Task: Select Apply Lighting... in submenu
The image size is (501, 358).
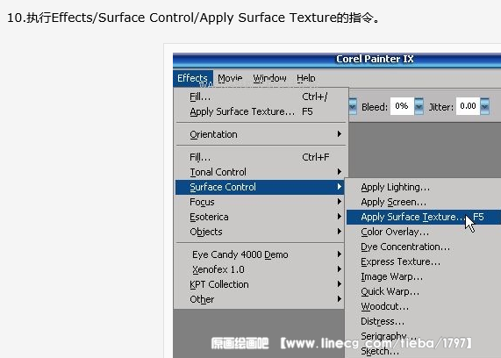Action: [424, 187]
